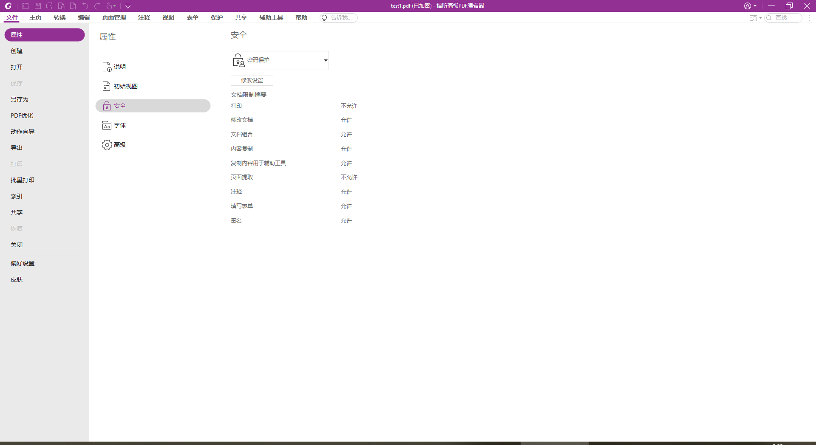The width and height of the screenshot is (816, 445).
Task: Click the undo arrow icon
Action: point(85,6)
